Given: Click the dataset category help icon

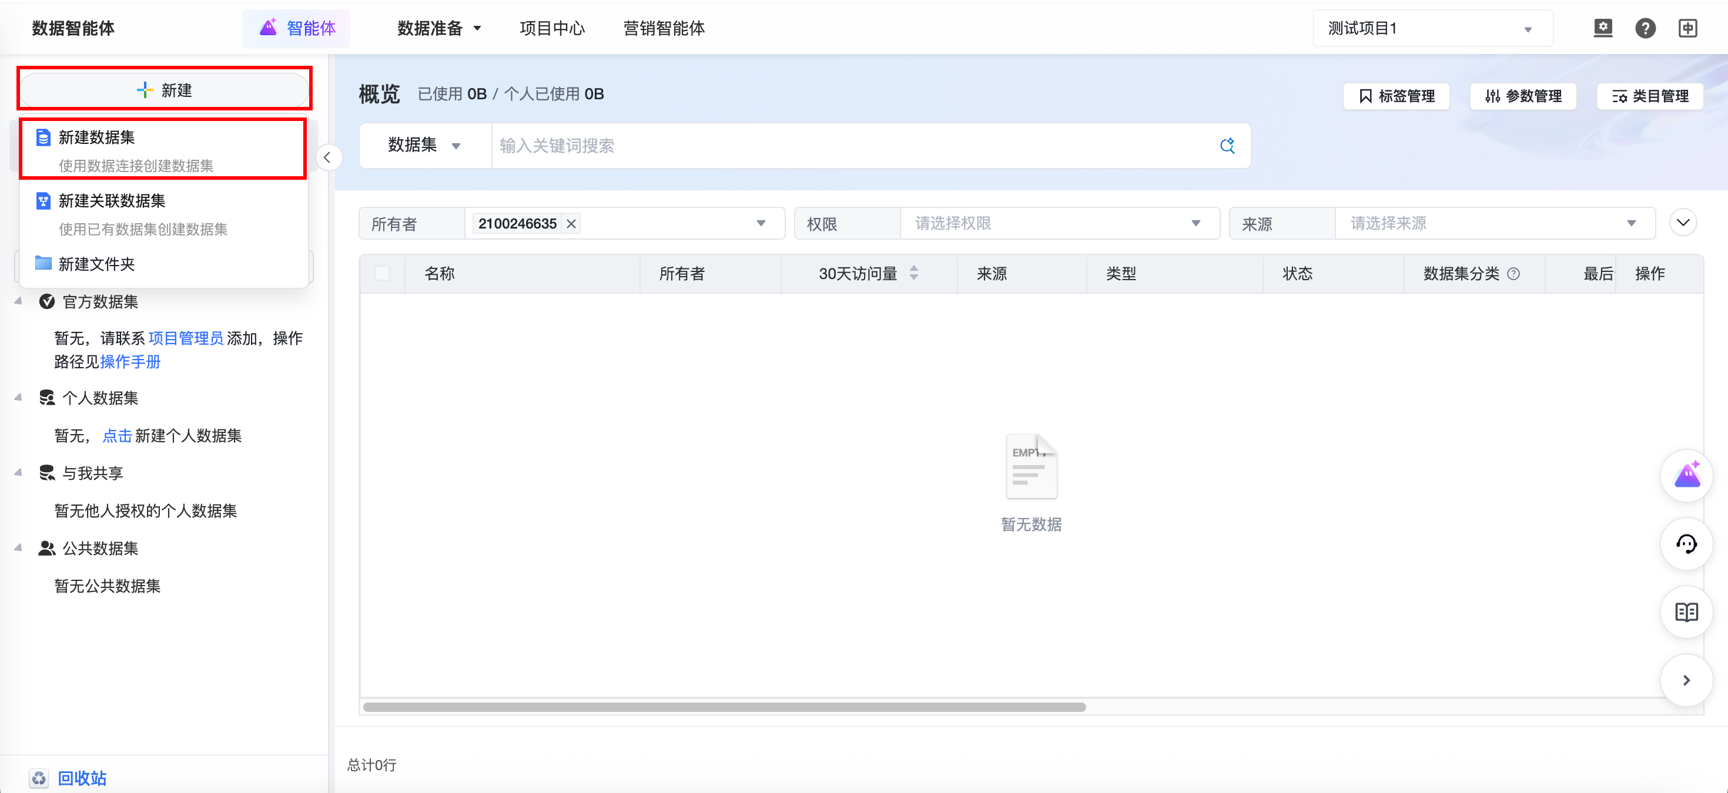Looking at the screenshot, I should pyautogui.click(x=1513, y=274).
